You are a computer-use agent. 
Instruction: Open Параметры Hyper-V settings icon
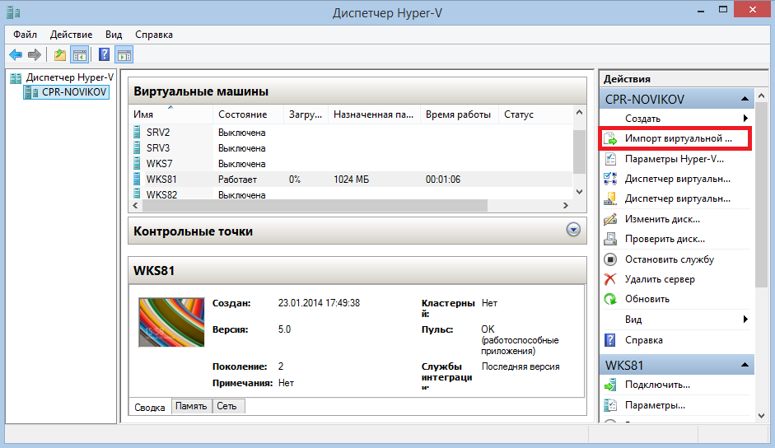pyautogui.click(x=610, y=159)
